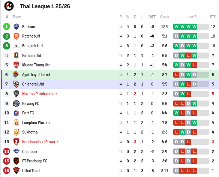Sort table by PTS column header
Screen dimensions: 219x177
[x=213, y=17]
